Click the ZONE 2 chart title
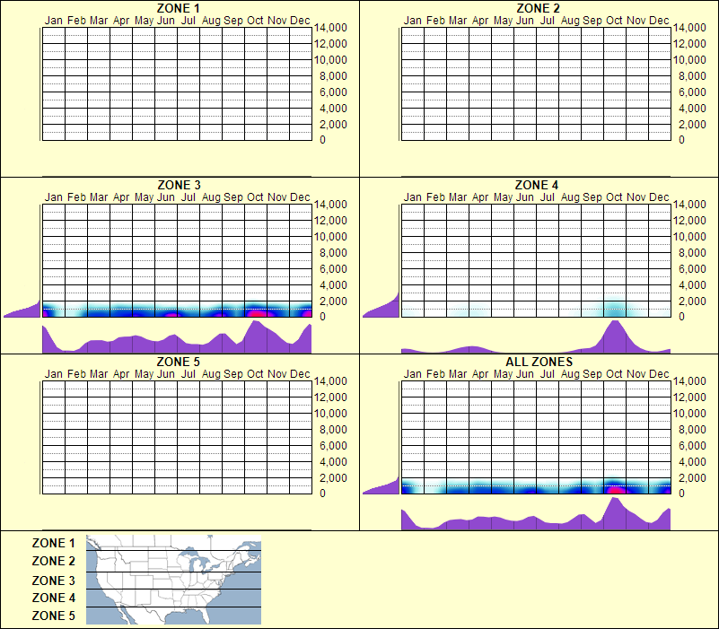719x629 pixels. (538, 8)
